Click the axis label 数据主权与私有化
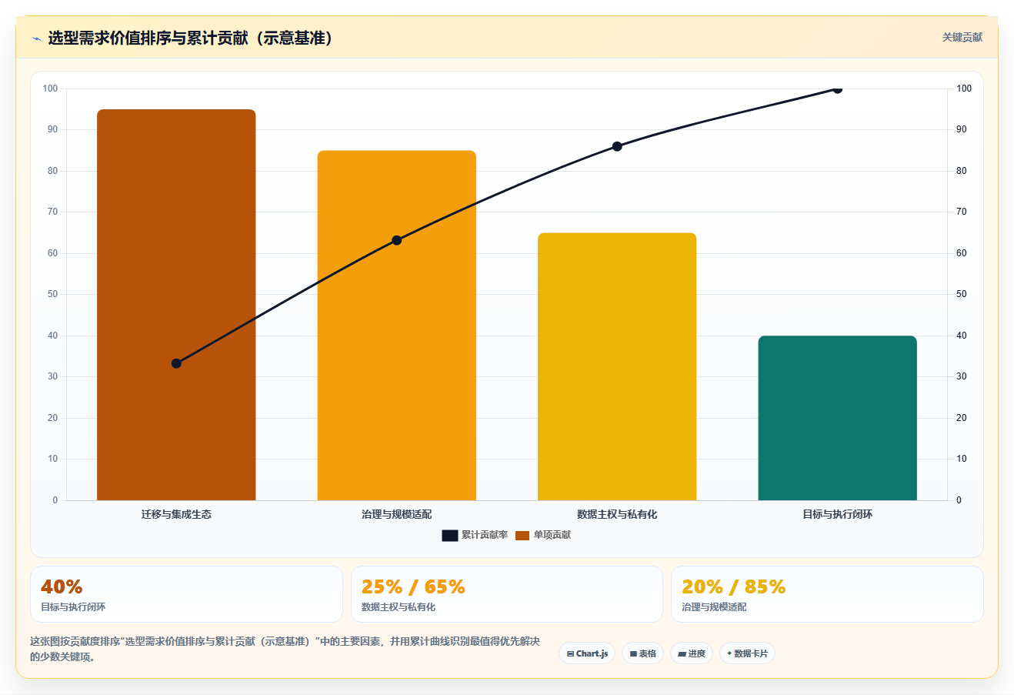1014x695 pixels. (x=617, y=514)
